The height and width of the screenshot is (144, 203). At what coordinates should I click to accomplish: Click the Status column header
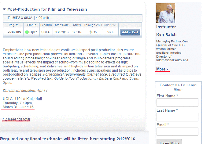click(31, 25)
